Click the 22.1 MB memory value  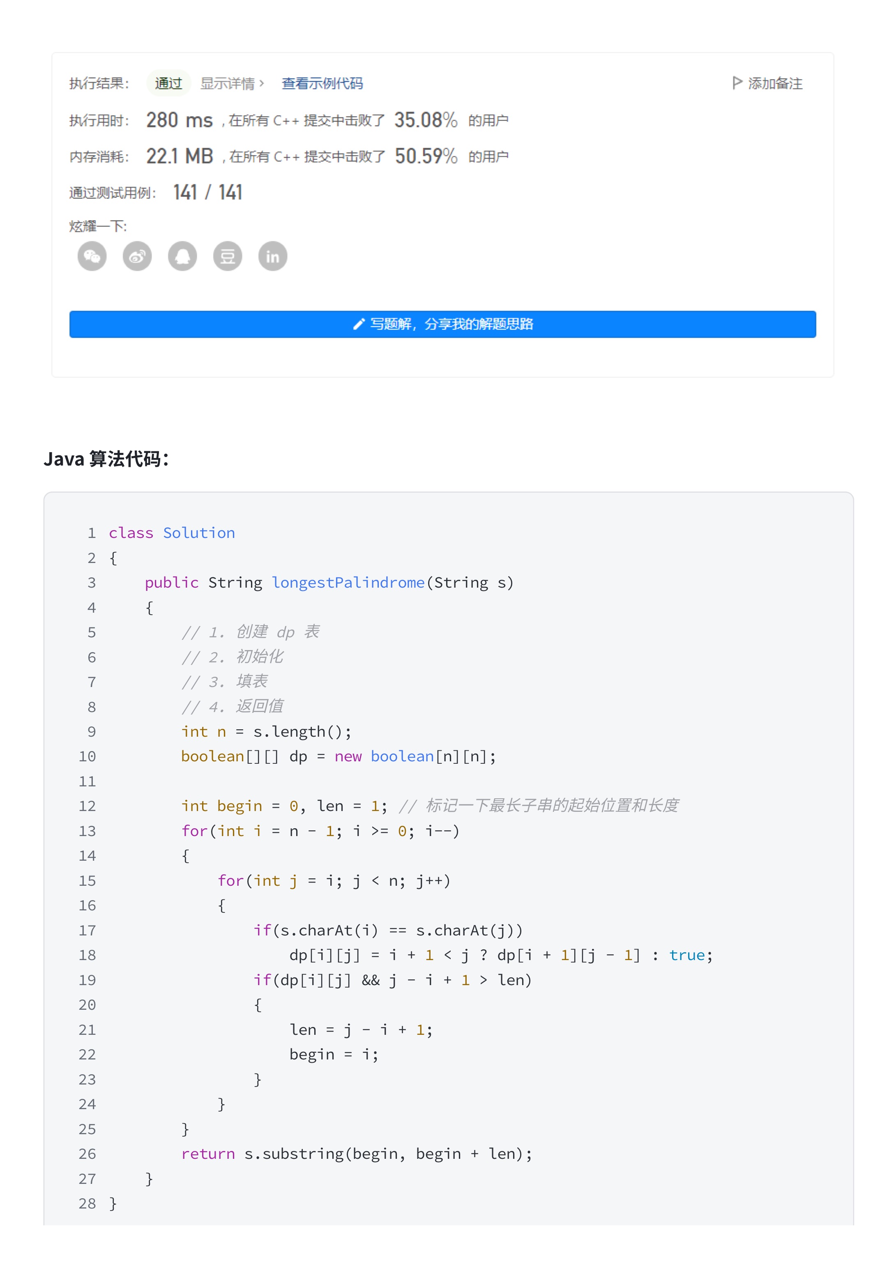point(179,156)
